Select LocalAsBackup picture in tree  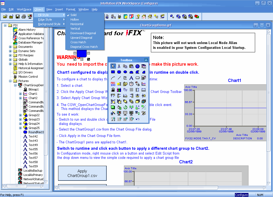33,171
